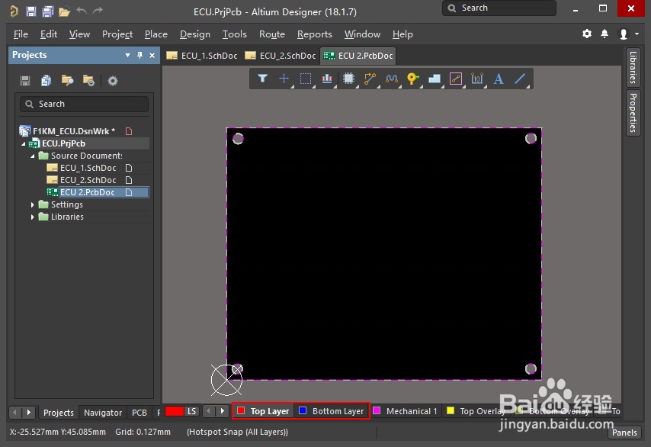Expand the Settings folder
The height and width of the screenshot is (447, 651).
(x=32, y=204)
